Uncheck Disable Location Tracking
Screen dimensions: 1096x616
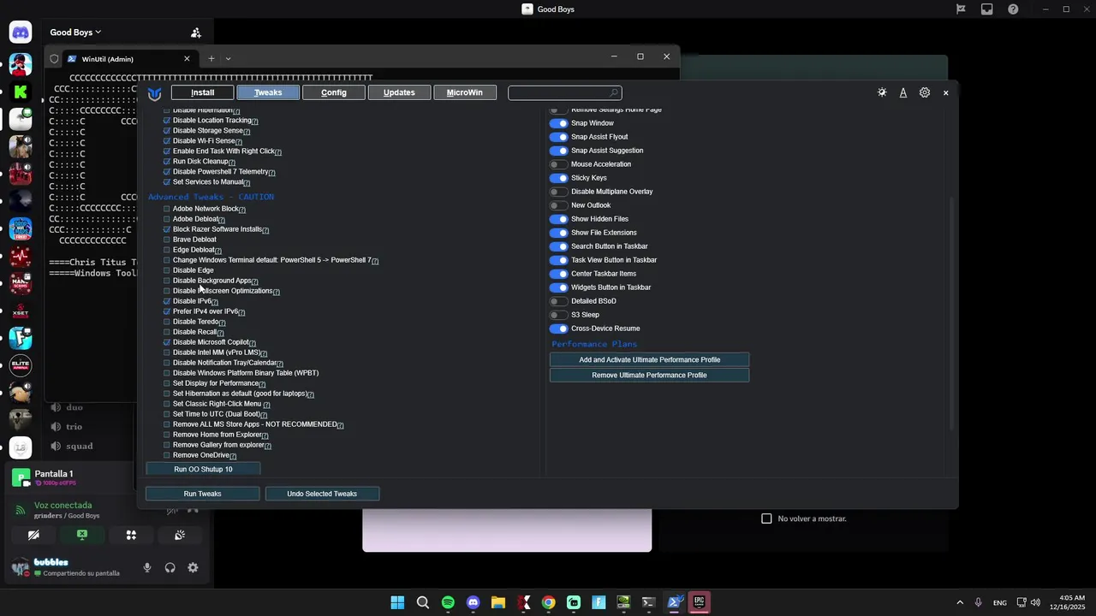(167, 121)
